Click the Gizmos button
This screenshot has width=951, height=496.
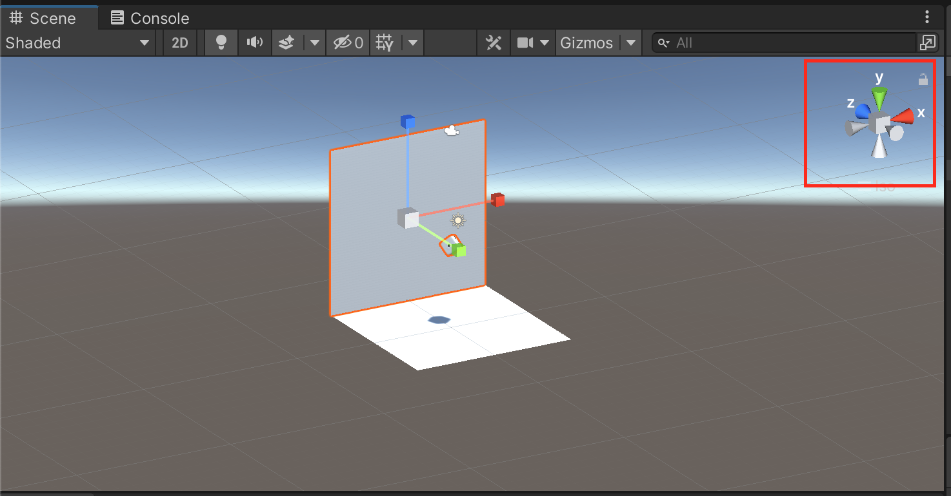coord(586,43)
